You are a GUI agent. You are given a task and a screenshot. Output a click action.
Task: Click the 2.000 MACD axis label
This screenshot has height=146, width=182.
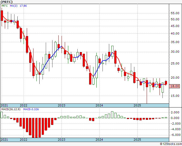pyautogui.click(x=175, y=112)
